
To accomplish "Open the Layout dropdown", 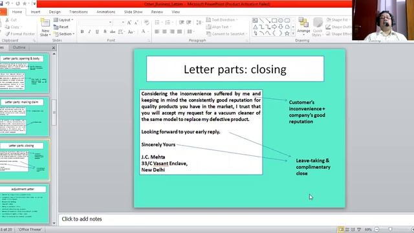I will 63,20.
